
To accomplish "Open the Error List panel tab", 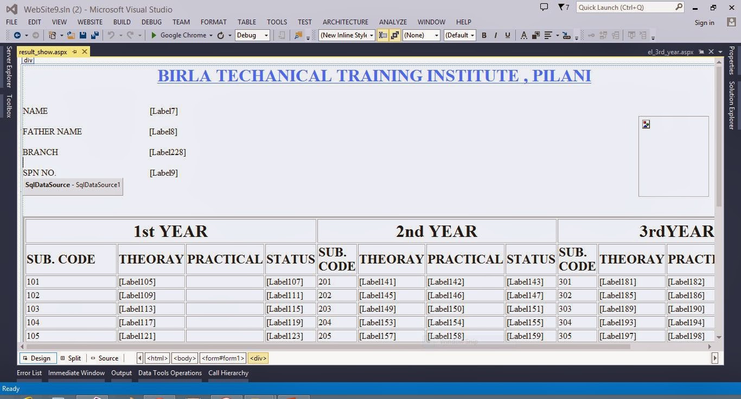I will click(29, 373).
